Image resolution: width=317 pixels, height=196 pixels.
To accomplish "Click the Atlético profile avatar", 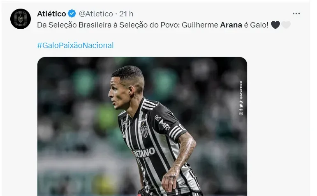I will pos(20,19).
